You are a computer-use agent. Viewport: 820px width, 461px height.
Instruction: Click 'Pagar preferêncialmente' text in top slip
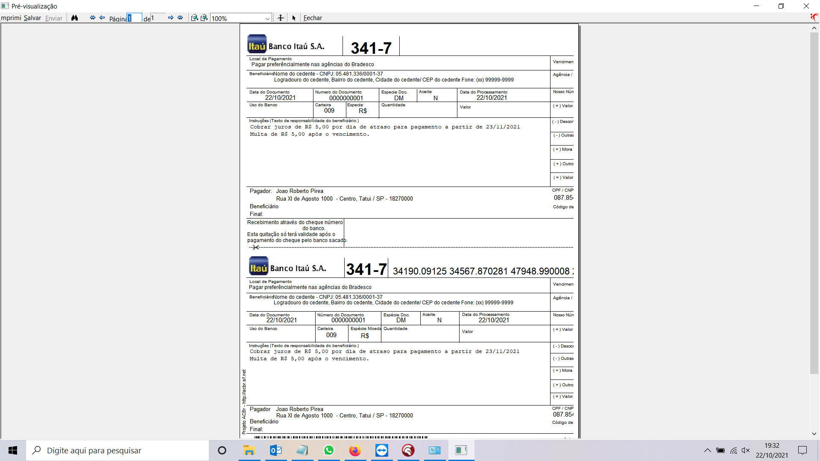[313, 64]
